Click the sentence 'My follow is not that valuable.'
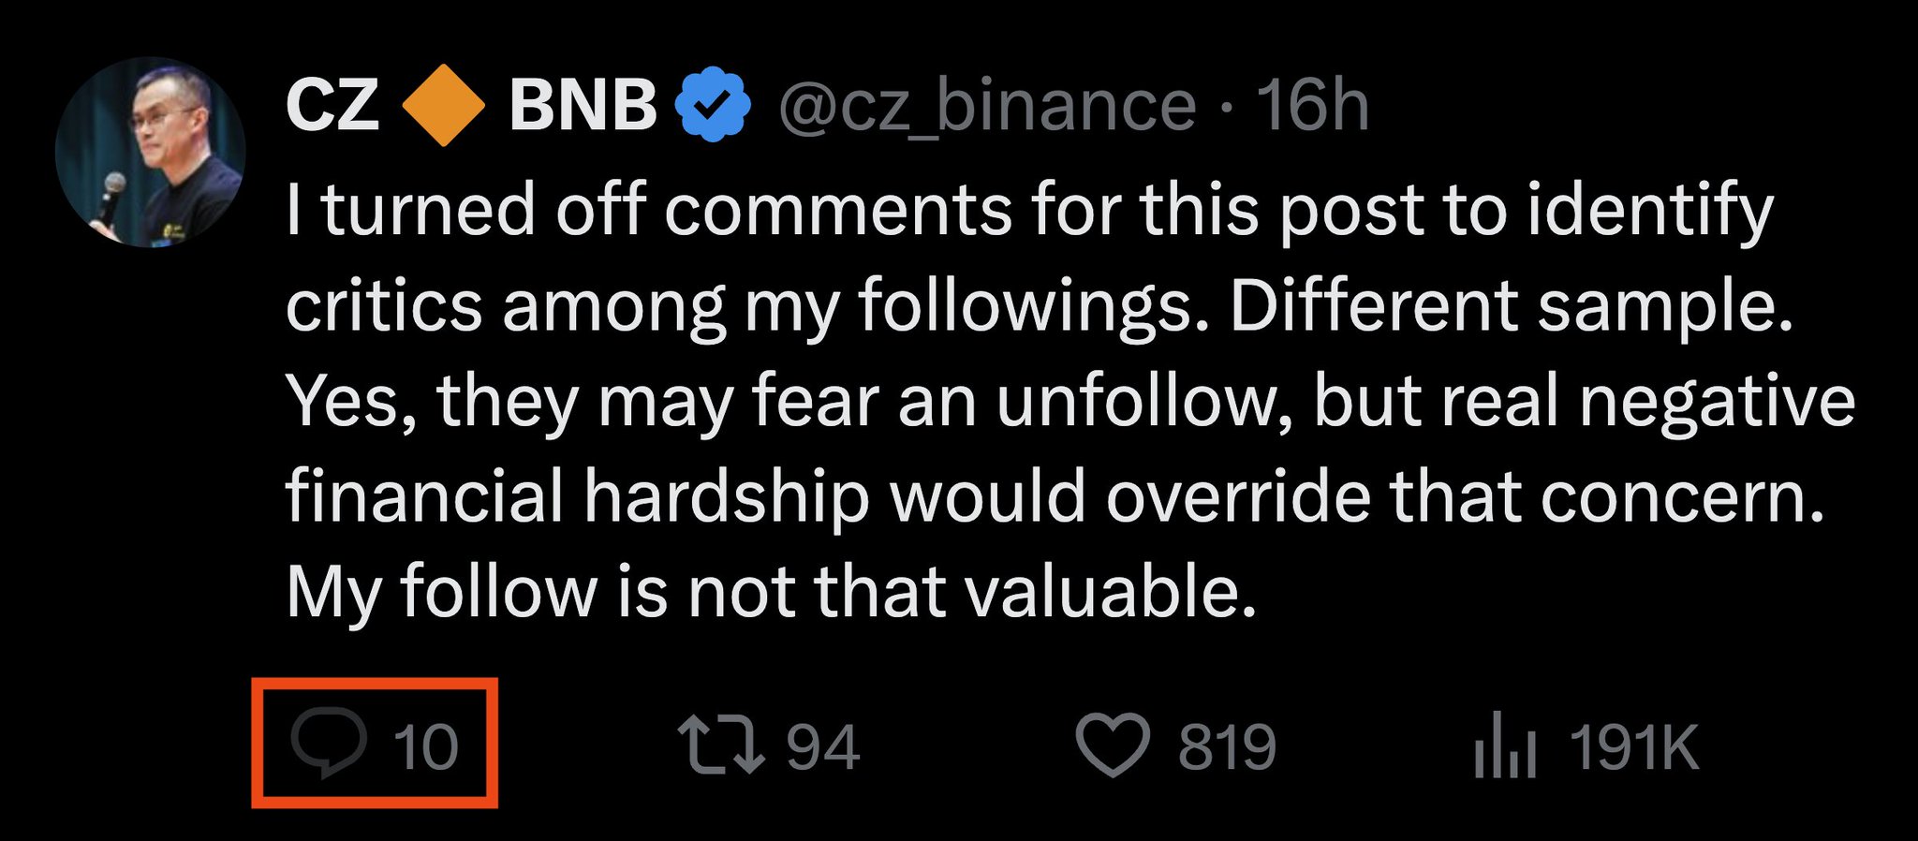Viewport: 1918px width, 841px height. point(770,592)
